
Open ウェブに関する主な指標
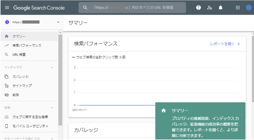[29, 117]
